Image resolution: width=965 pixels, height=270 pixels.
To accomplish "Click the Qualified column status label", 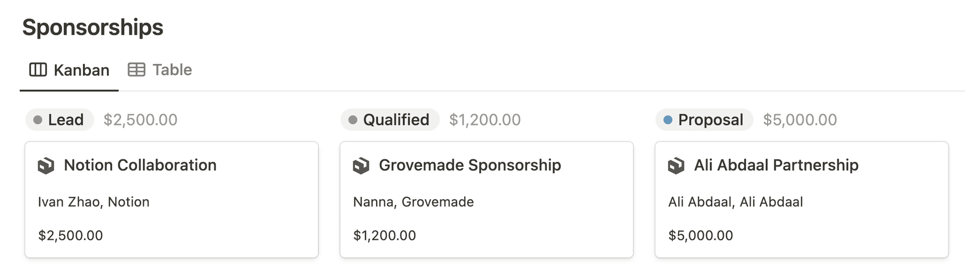I will point(396,120).
